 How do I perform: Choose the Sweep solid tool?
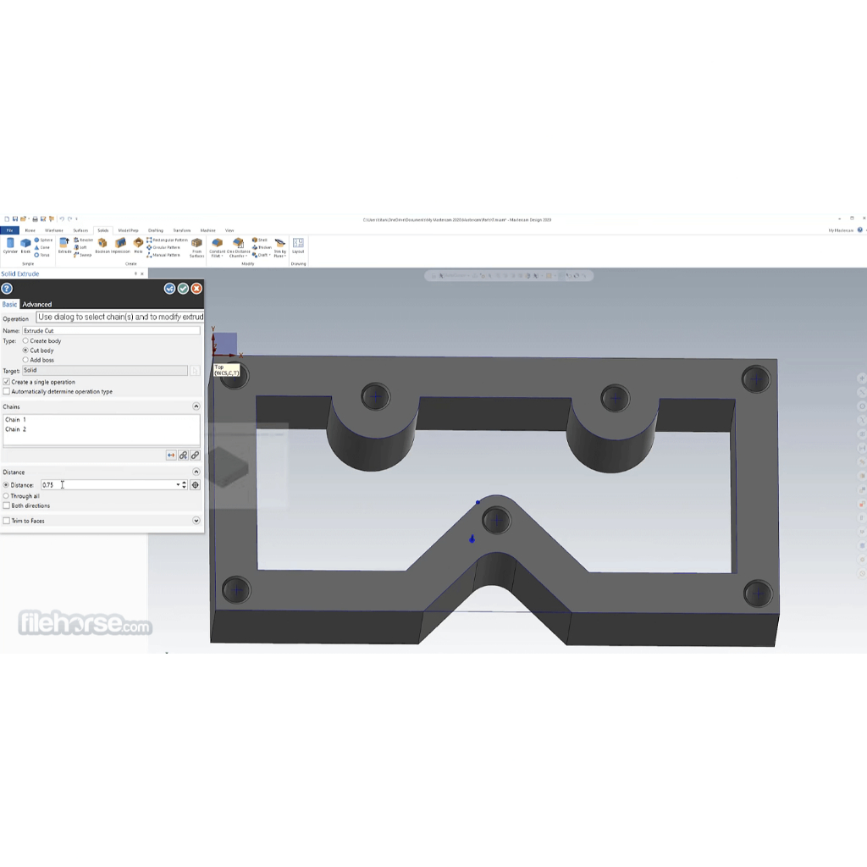point(83,255)
